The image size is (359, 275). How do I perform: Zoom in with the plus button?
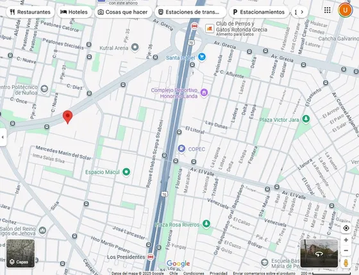[346, 240]
